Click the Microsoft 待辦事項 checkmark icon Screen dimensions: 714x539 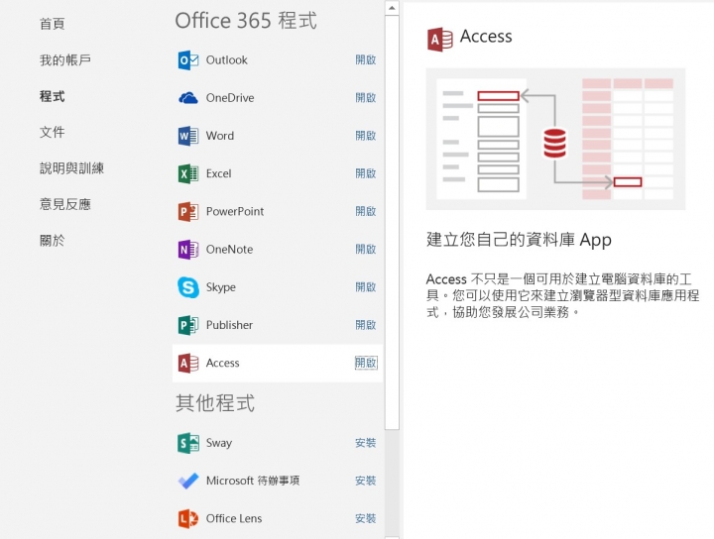(188, 481)
